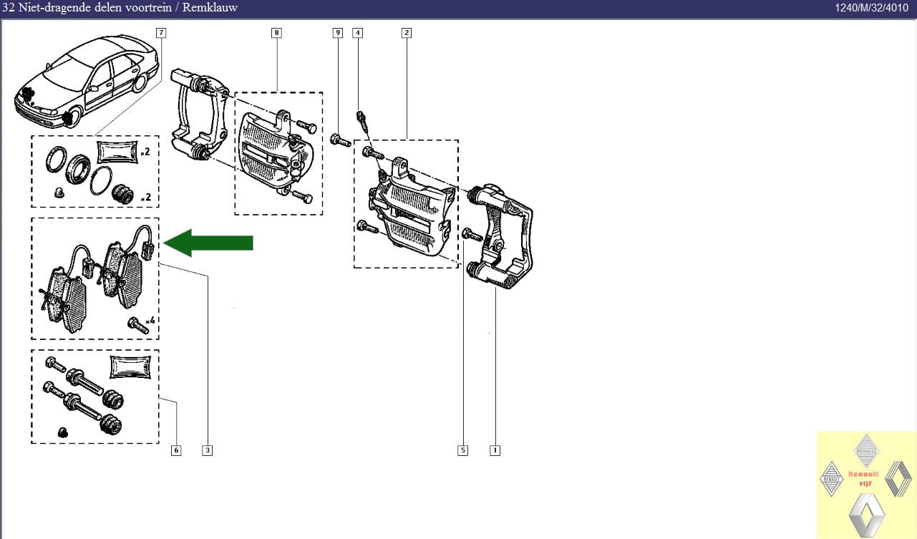917x539 pixels.
Task: Select the guide pin kit drawing
Action: (94, 396)
